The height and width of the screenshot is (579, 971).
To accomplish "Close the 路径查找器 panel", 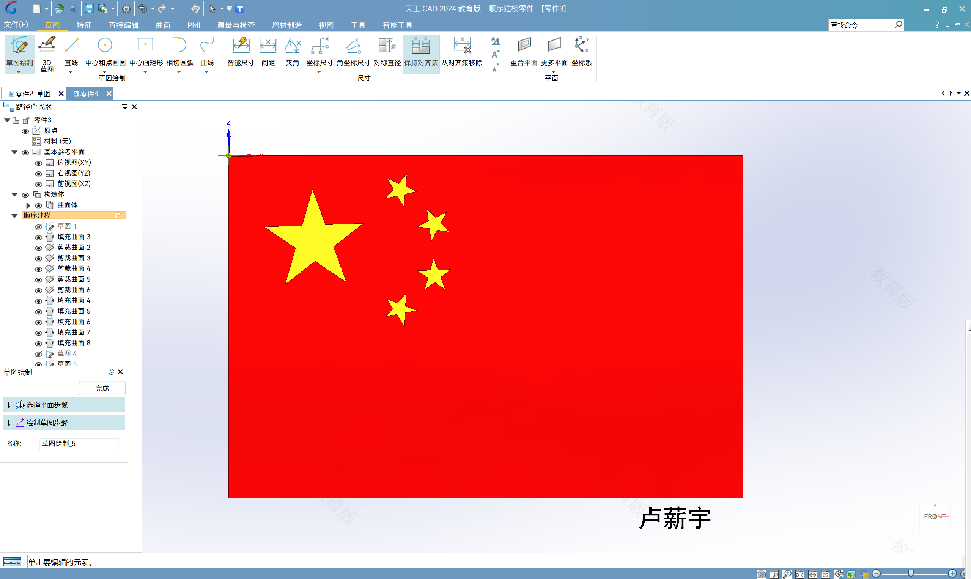I will (x=134, y=107).
